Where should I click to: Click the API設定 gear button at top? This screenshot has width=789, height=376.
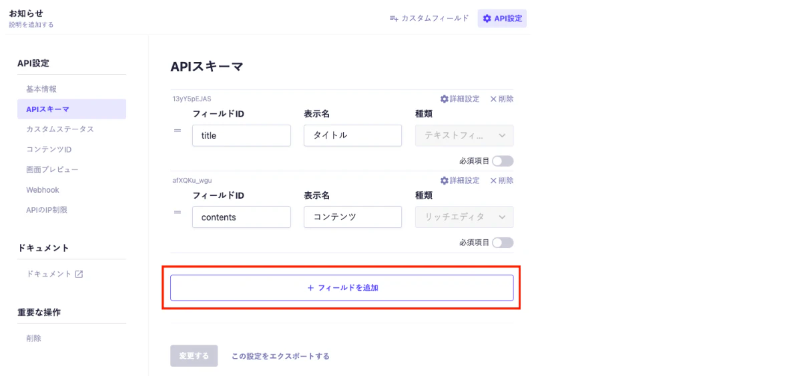[502, 19]
